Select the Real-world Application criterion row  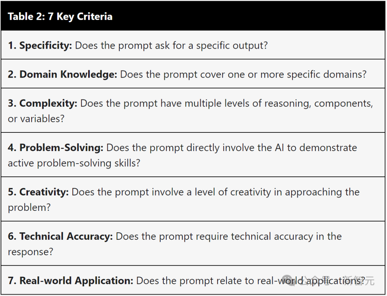point(193,280)
